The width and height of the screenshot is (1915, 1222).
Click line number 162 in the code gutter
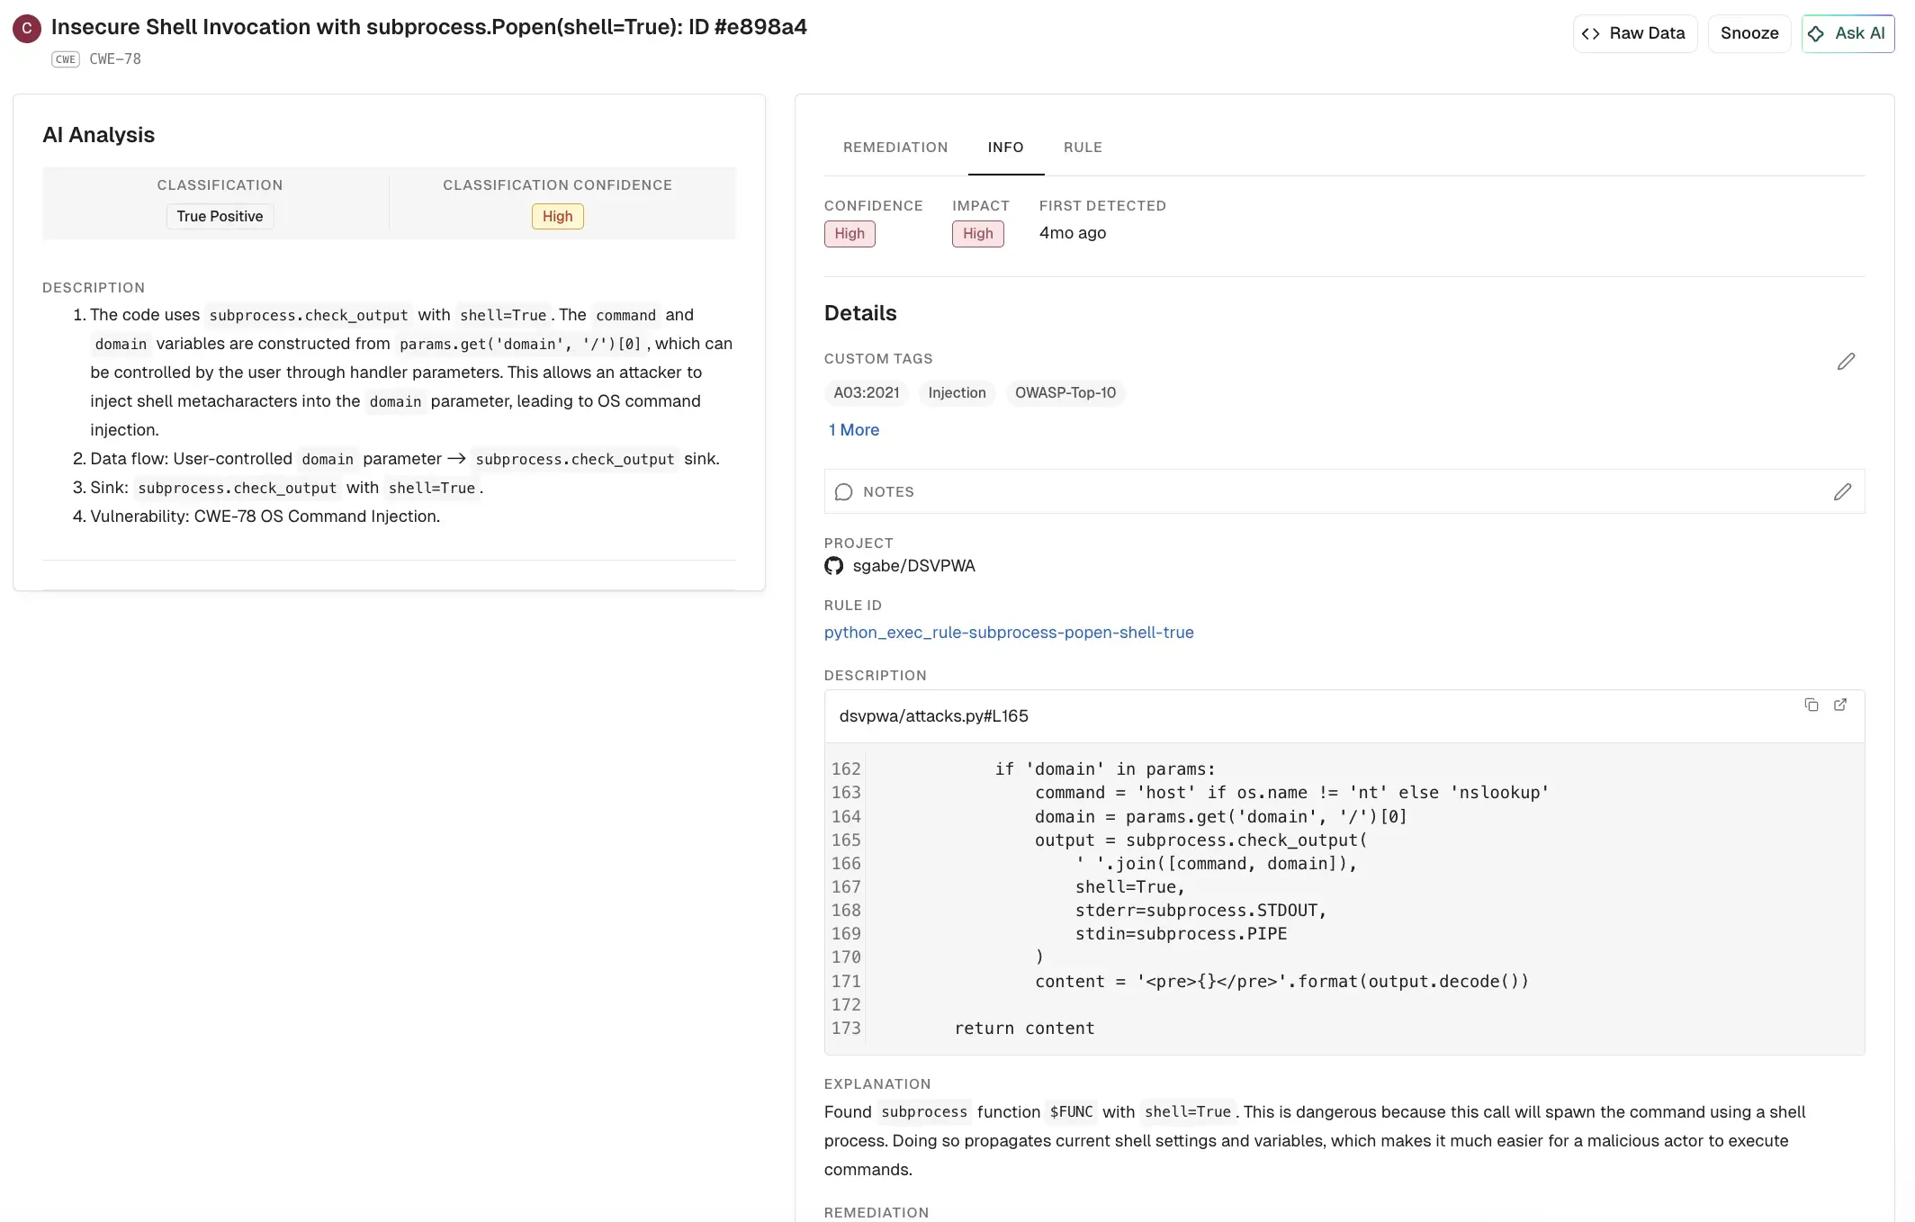point(846,768)
